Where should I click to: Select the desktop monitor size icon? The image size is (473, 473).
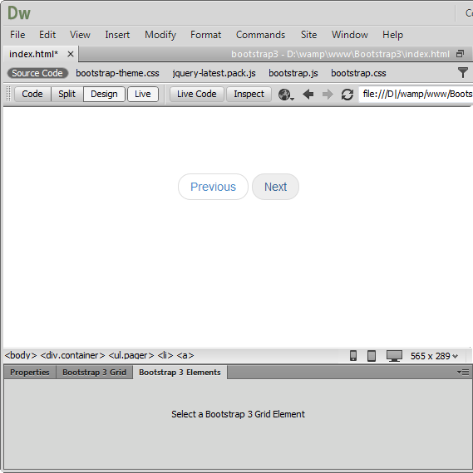[x=394, y=356]
